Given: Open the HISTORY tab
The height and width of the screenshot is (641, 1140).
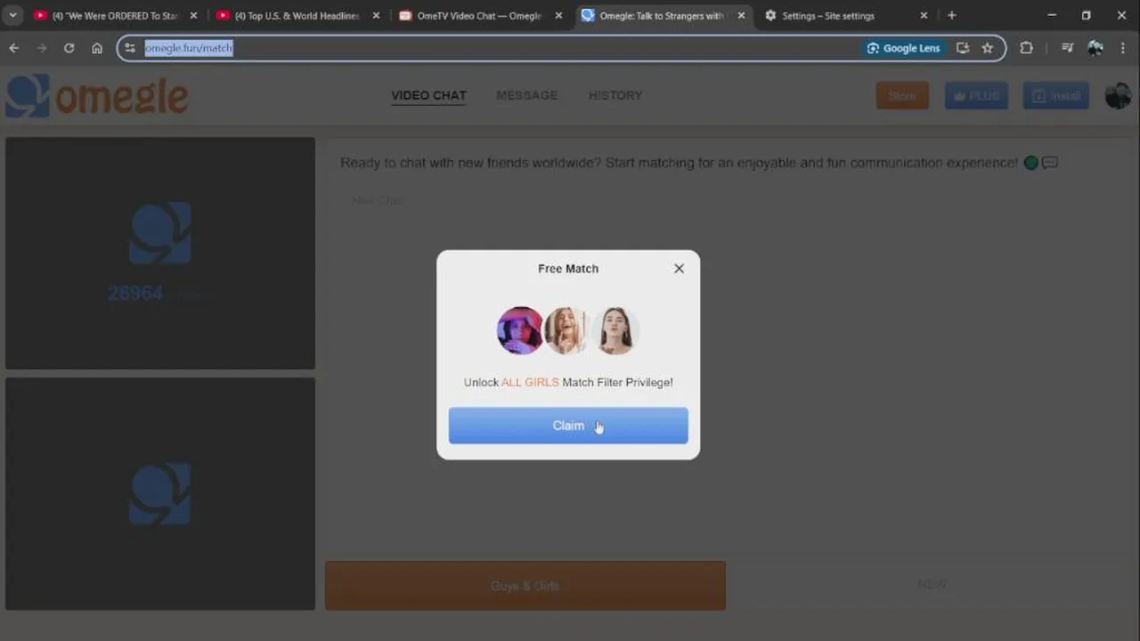Looking at the screenshot, I should click(x=615, y=95).
